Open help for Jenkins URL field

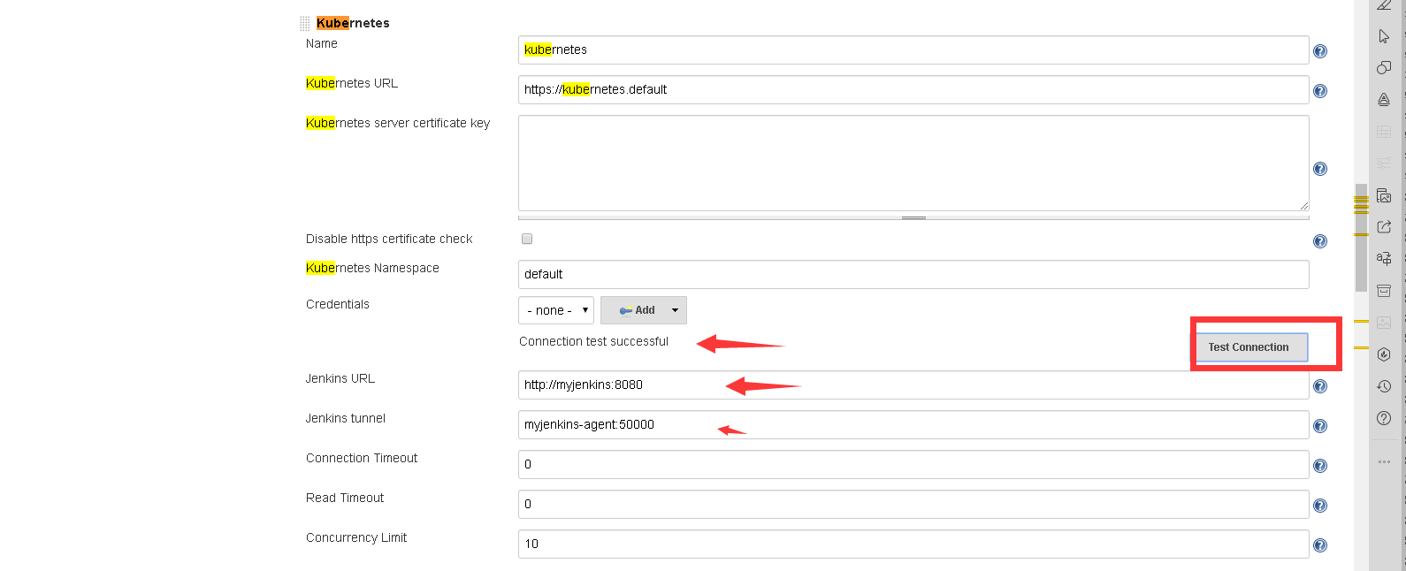click(1320, 386)
